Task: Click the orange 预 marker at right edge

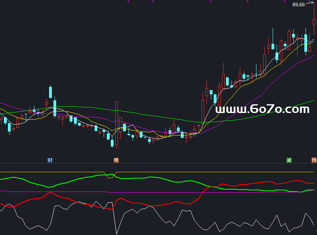Action: [x=314, y=160]
